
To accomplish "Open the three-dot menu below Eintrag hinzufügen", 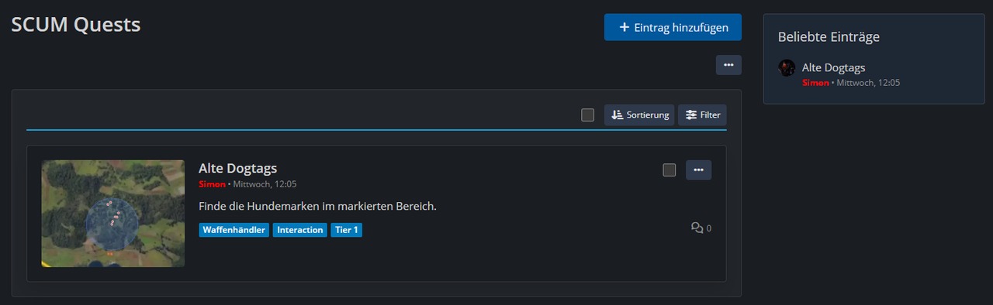I will [728, 65].
